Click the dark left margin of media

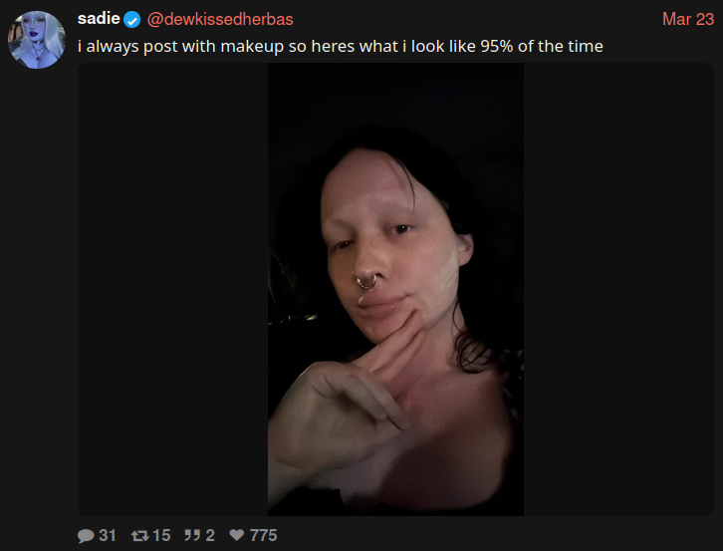tap(173, 289)
